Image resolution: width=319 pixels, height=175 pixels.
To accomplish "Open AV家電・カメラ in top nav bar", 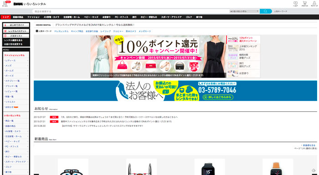I will (x=51, y=17).
